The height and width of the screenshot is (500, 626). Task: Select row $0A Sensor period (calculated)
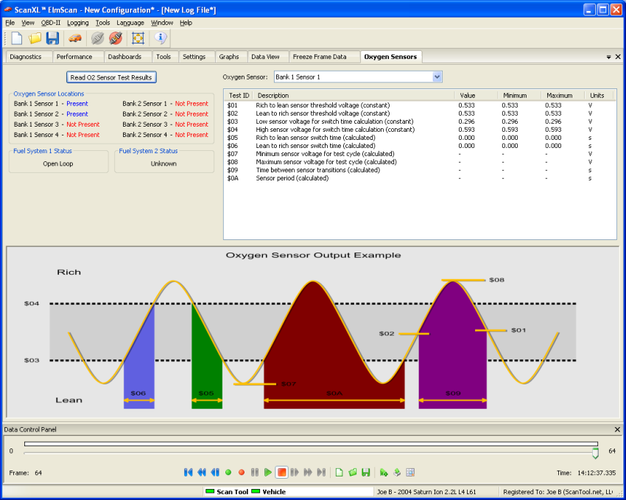[419, 178]
